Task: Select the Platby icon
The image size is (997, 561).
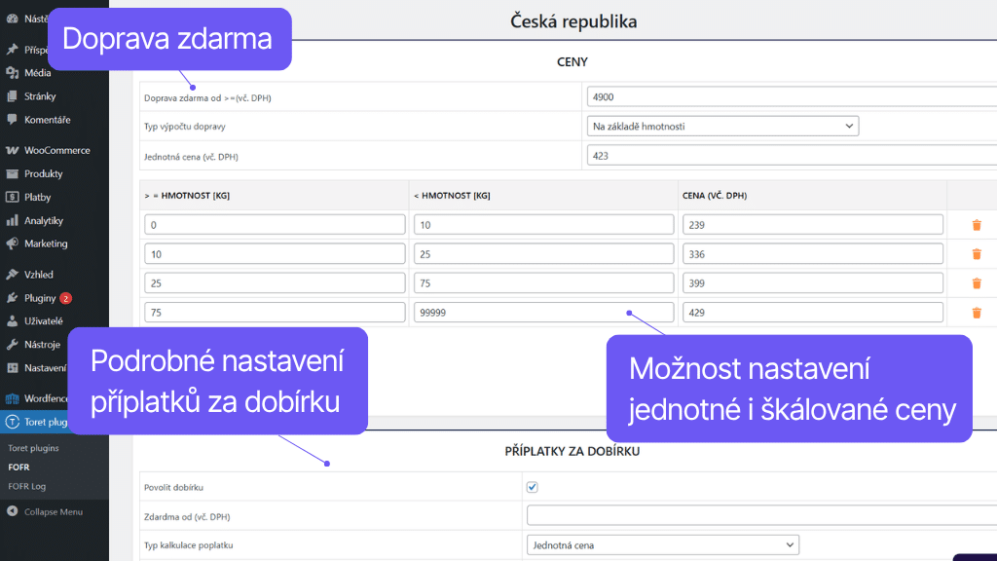Action: coord(14,197)
